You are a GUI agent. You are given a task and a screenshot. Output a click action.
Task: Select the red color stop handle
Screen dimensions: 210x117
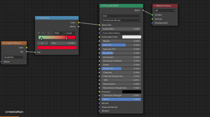[66, 39]
